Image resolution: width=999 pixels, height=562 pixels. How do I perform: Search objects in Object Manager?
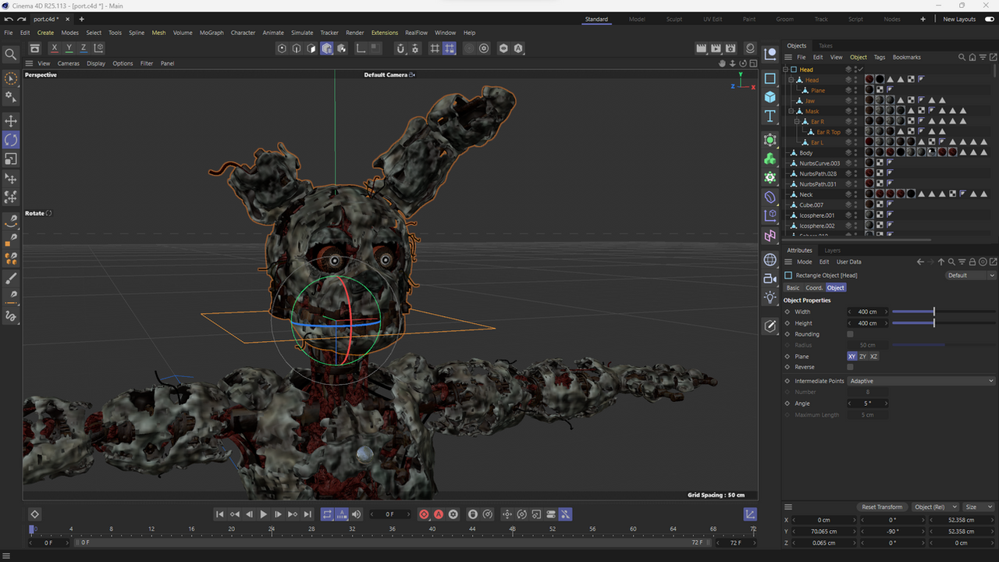point(962,57)
